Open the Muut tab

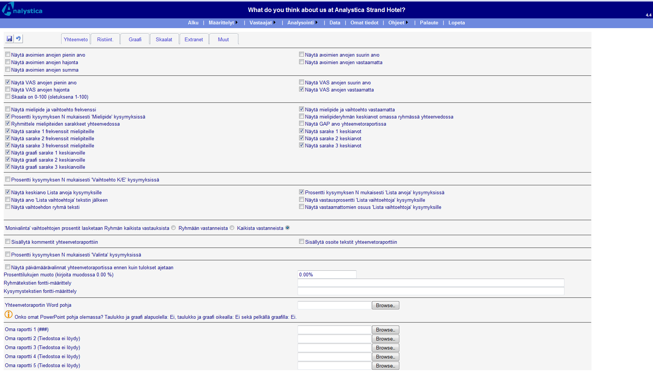tap(223, 39)
